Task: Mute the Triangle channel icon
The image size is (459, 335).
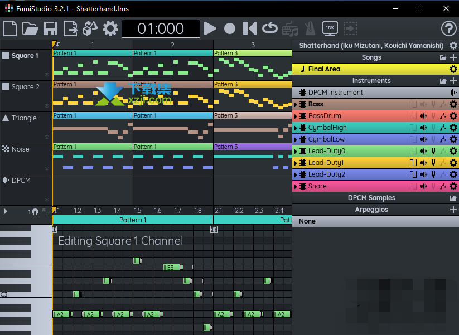Action: point(6,118)
